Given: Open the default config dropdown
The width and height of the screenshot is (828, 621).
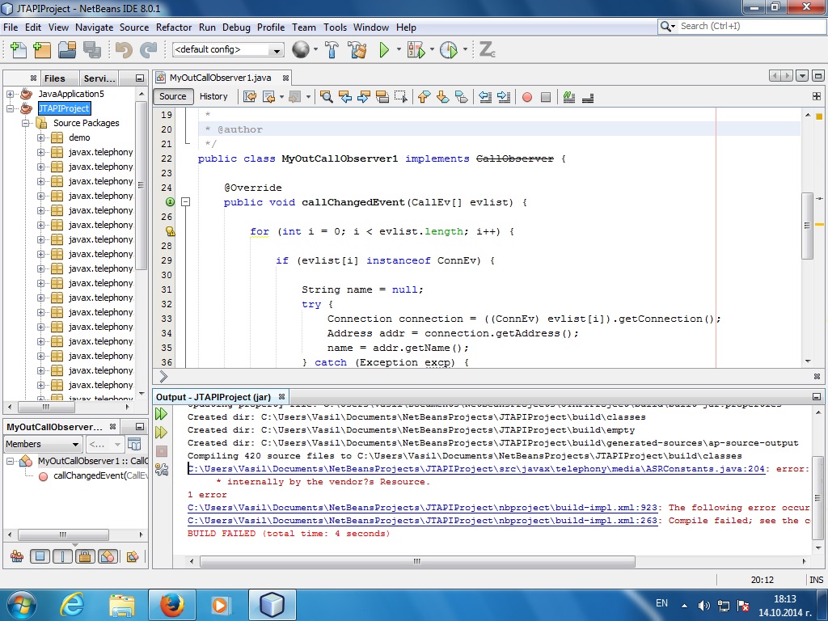Looking at the screenshot, I should pos(228,50).
